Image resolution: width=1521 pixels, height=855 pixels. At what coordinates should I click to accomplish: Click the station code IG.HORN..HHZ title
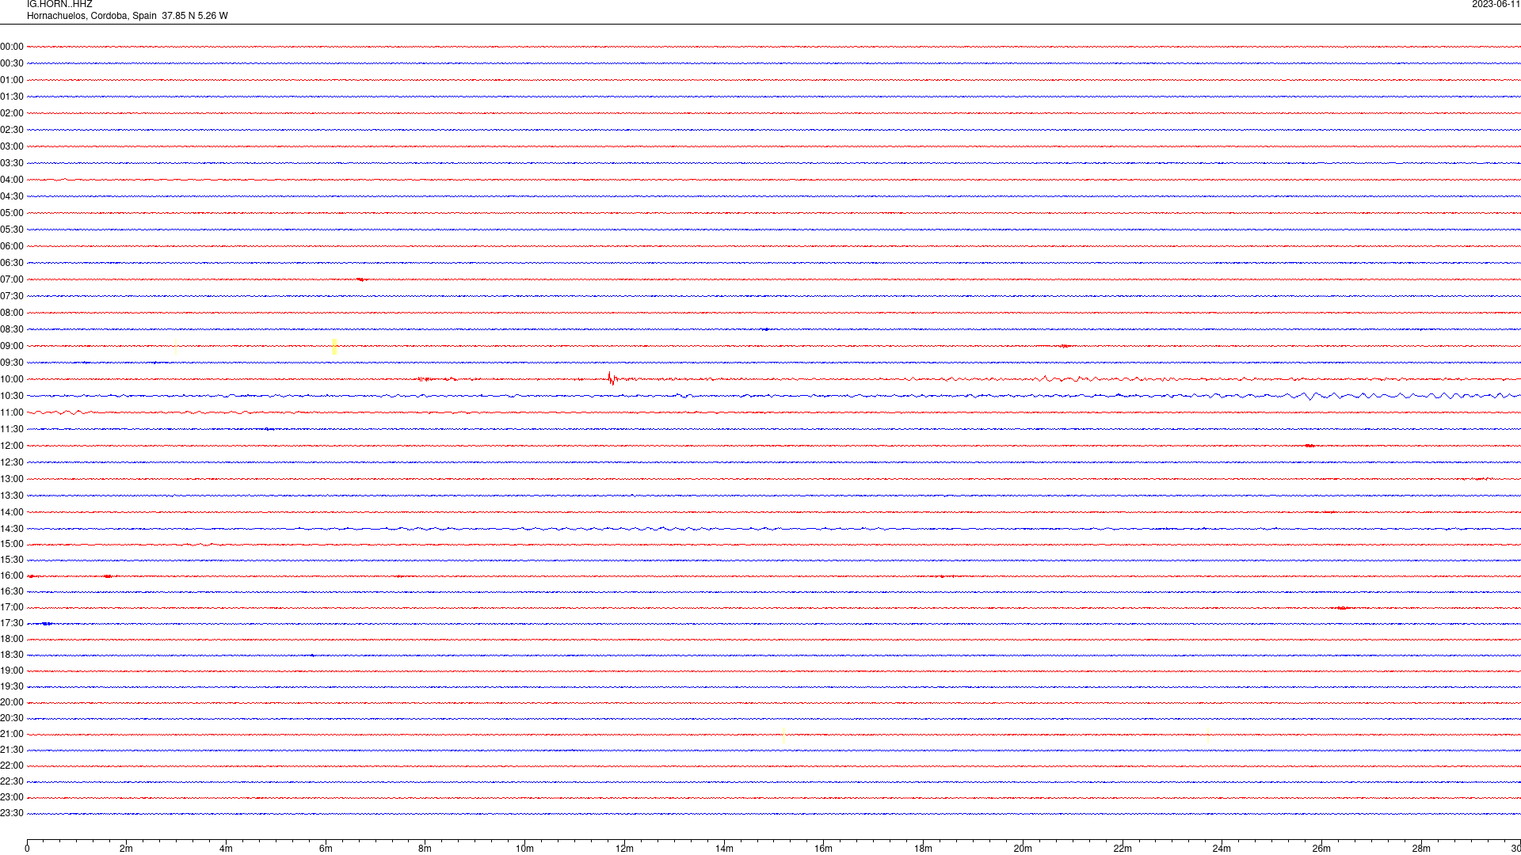tap(59, 5)
